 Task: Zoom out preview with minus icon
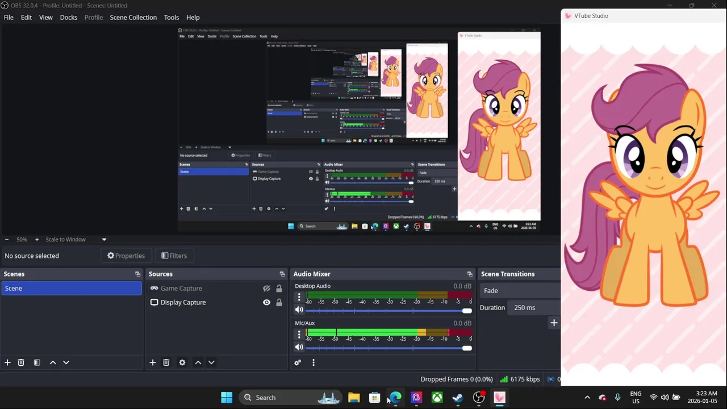(7, 240)
